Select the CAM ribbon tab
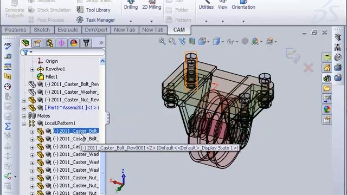The width and height of the screenshot is (347, 195). pos(179,30)
